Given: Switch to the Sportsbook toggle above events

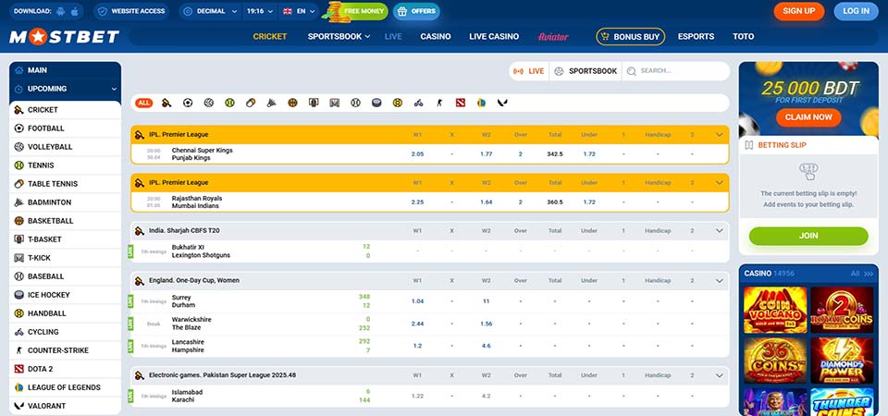Looking at the screenshot, I should tap(586, 71).
